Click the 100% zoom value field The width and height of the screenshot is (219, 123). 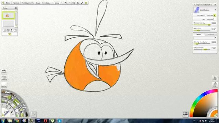point(57,3)
